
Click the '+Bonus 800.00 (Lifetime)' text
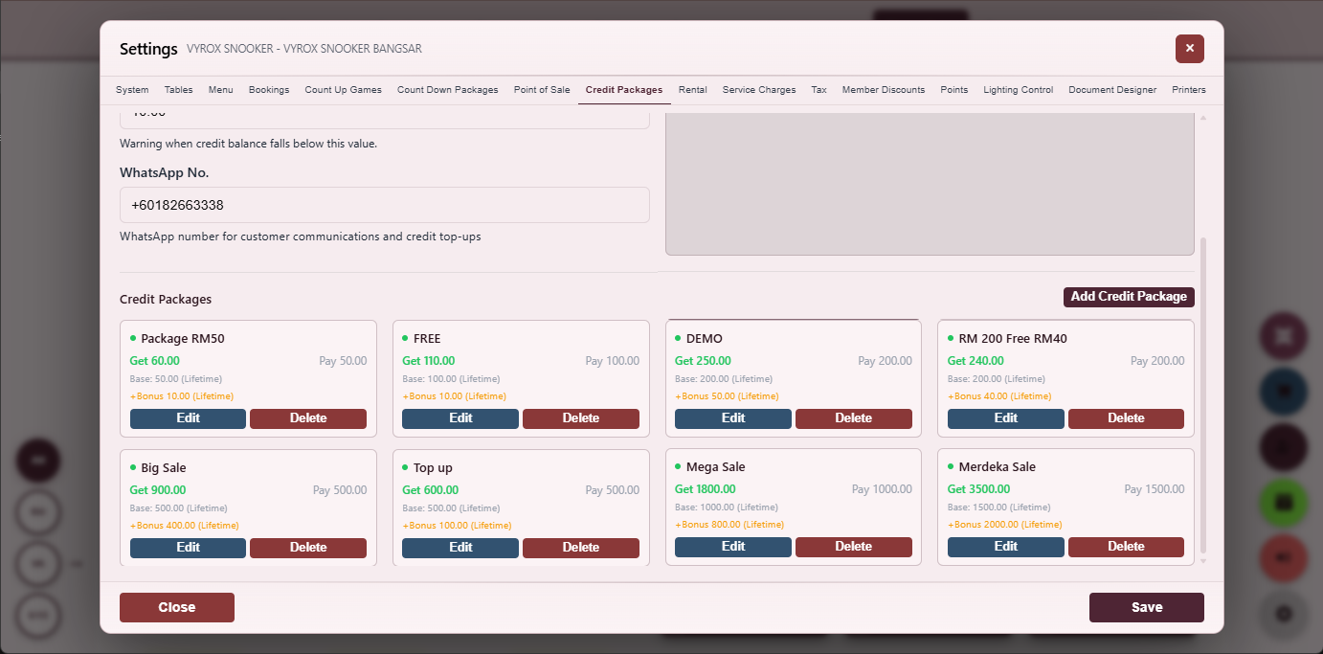tap(729, 525)
